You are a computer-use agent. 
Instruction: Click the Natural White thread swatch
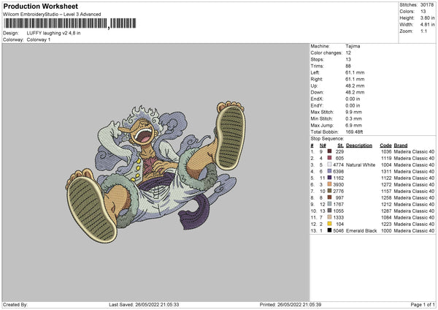coord(329,165)
